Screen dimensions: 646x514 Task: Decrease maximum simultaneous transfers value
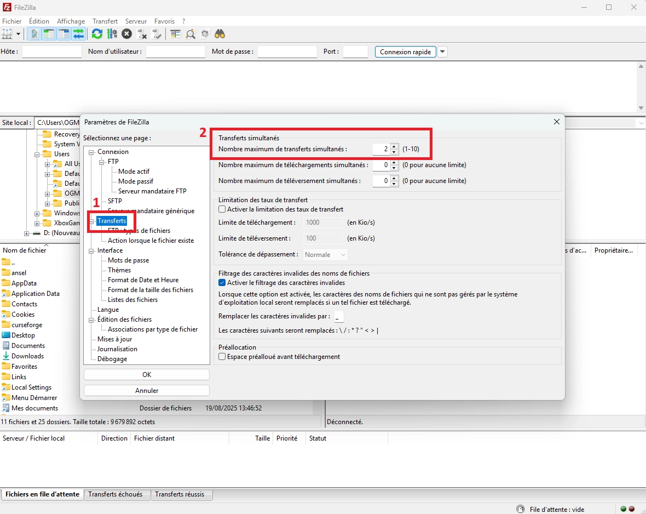pos(394,152)
